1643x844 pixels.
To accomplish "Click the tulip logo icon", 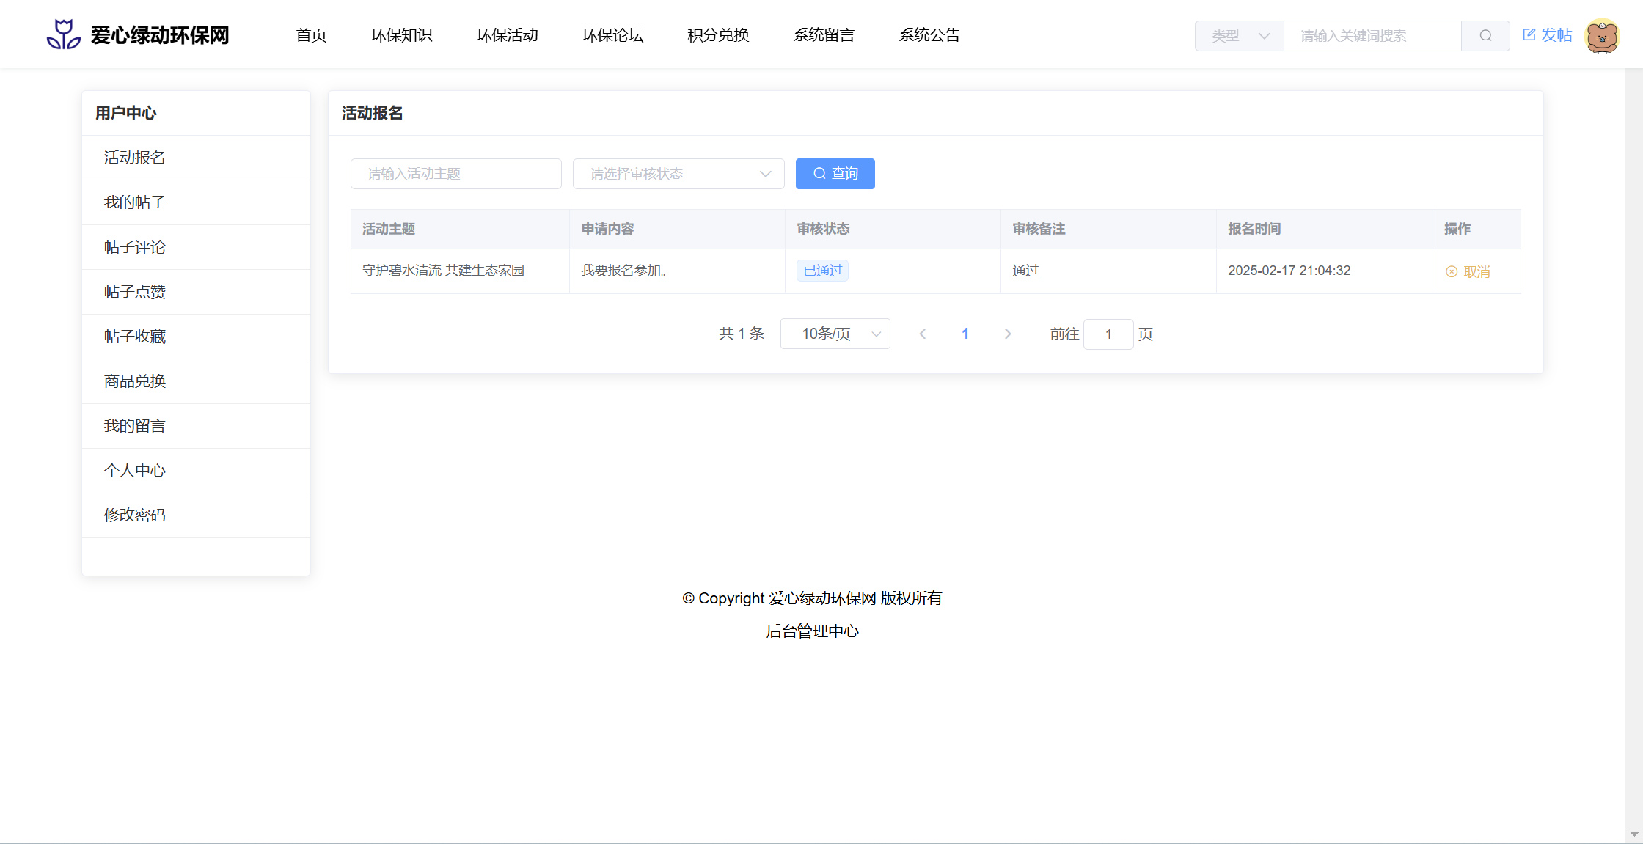I will pos(64,34).
